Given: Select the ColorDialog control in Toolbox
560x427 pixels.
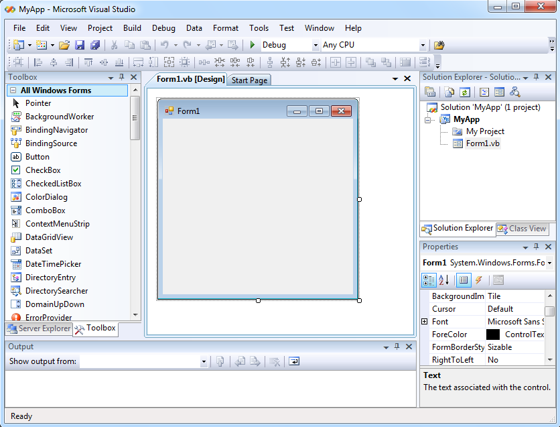Looking at the screenshot, I should pyautogui.click(x=46, y=197).
